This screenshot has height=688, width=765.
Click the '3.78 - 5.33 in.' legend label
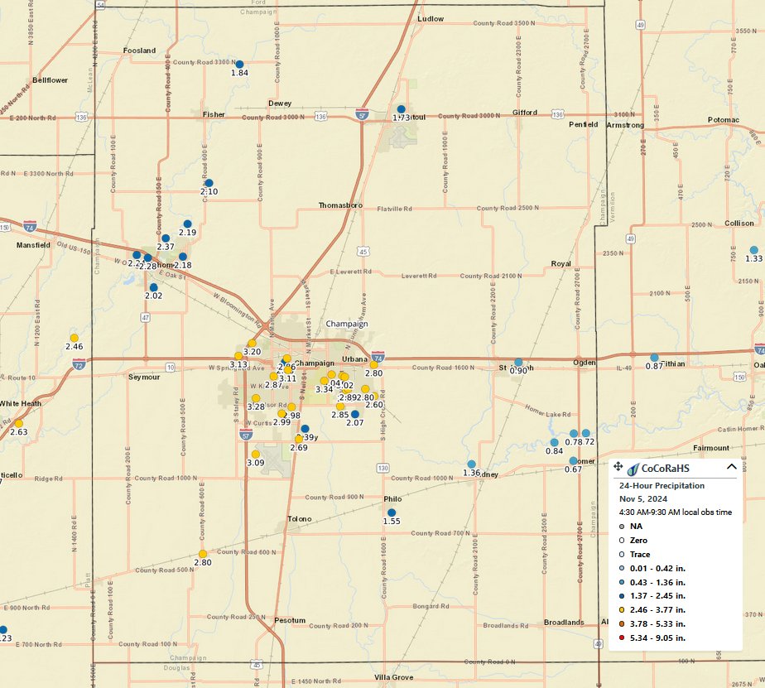657,624
